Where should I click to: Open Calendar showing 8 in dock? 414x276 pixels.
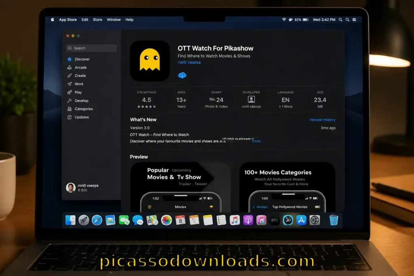coord(180,220)
